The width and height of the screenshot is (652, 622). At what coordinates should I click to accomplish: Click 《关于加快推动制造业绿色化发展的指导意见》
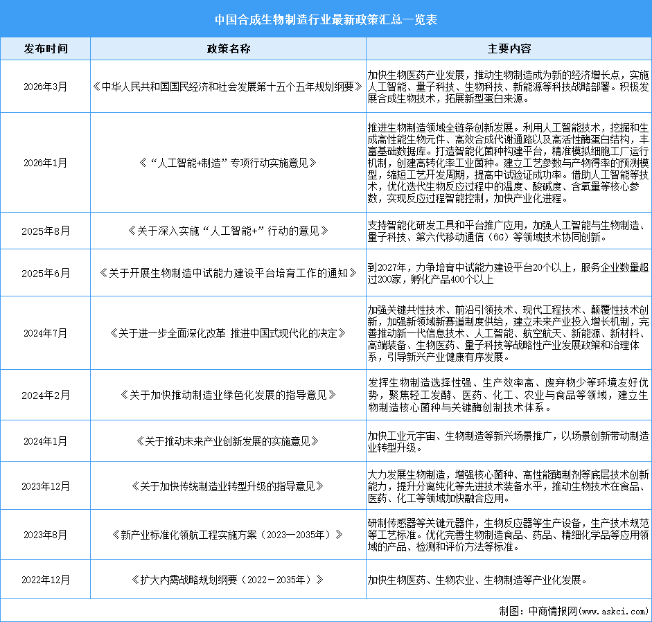229,393
